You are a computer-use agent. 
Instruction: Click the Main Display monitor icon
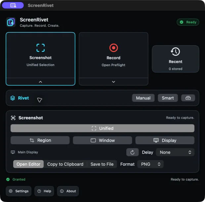tap(13, 152)
